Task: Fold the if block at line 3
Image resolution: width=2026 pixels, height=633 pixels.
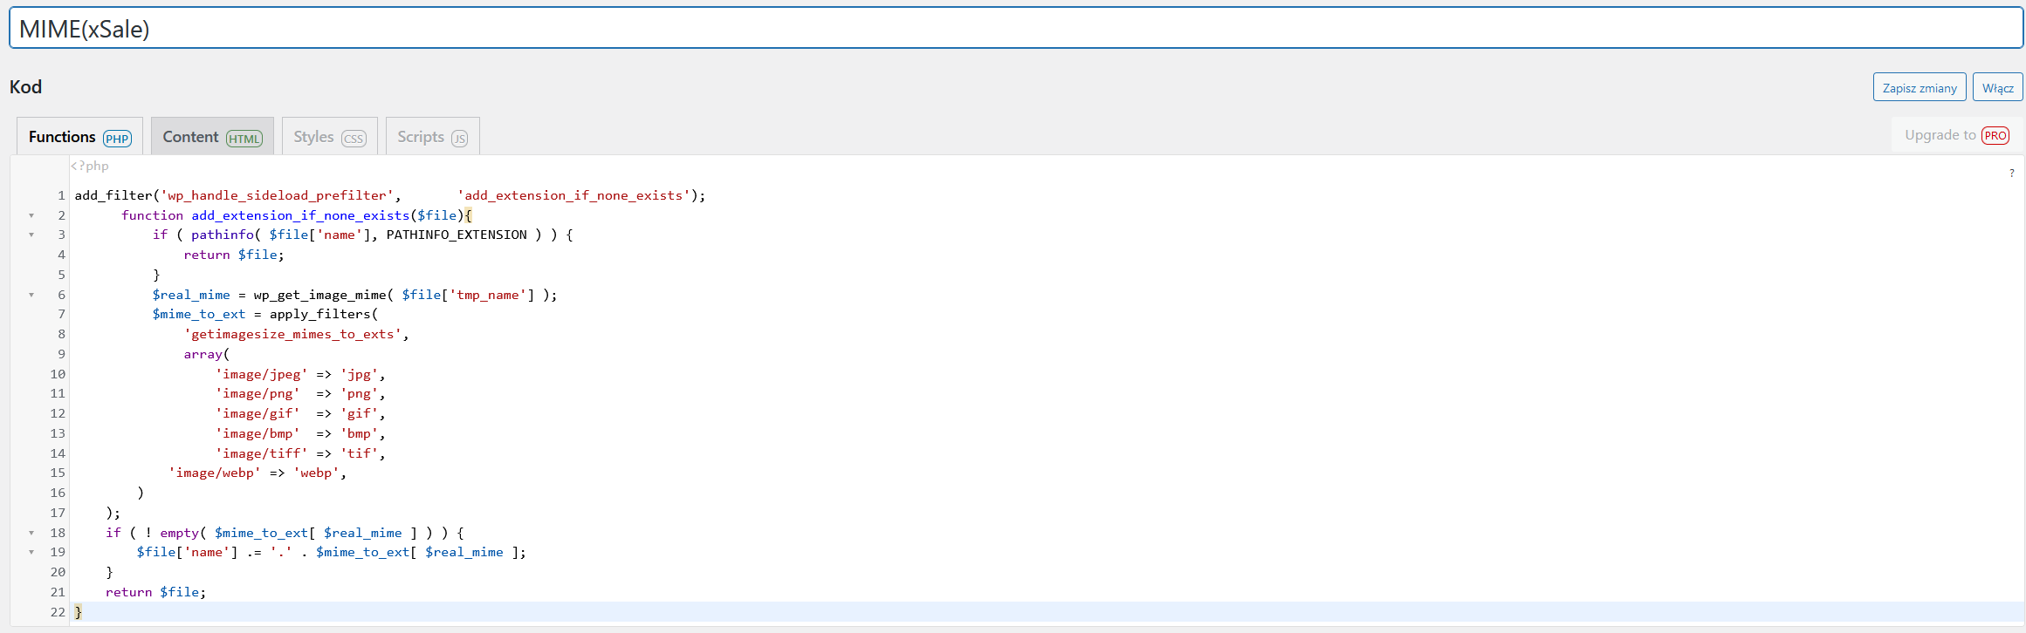Action: (x=31, y=235)
